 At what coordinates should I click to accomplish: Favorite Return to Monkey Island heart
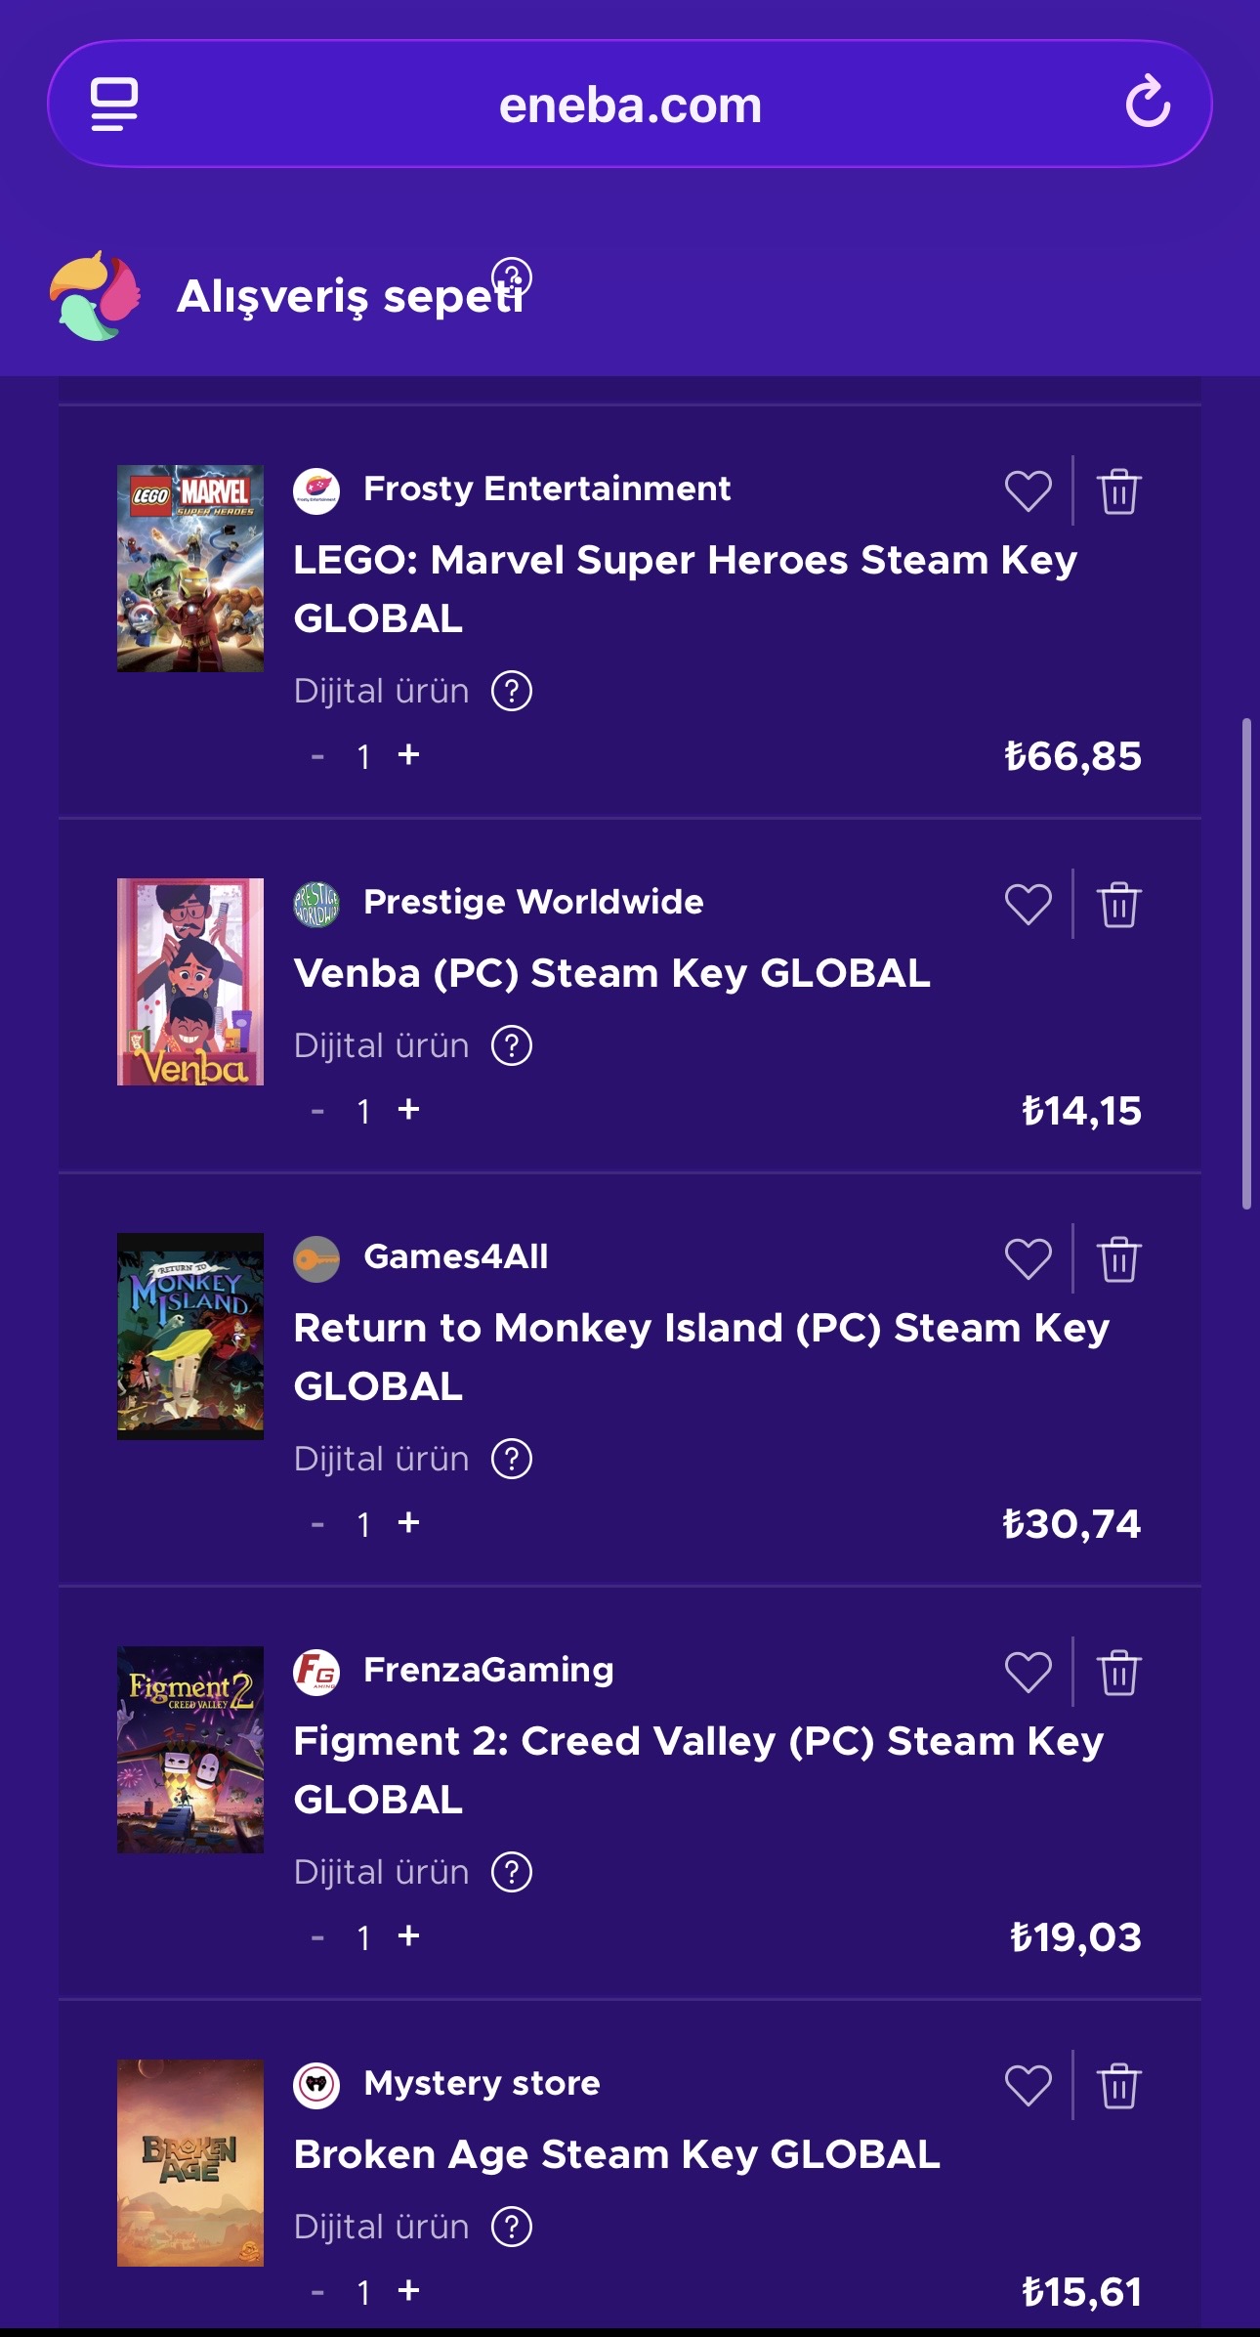(1029, 1258)
